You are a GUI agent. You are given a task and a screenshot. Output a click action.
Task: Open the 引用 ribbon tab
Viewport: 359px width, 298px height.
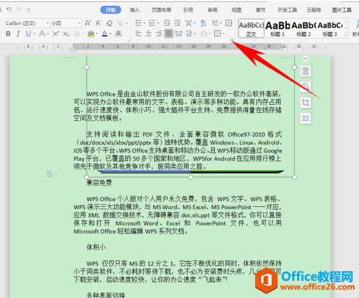(x=188, y=10)
